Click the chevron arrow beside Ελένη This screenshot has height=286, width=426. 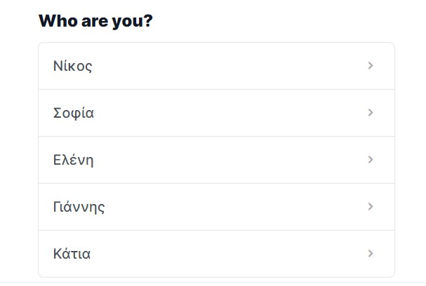tap(371, 160)
